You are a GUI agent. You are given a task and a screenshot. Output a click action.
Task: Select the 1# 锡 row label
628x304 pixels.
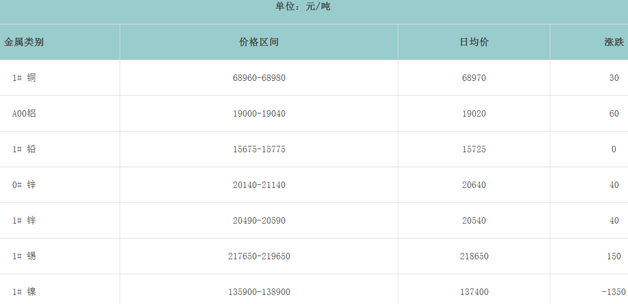point(24,256)
